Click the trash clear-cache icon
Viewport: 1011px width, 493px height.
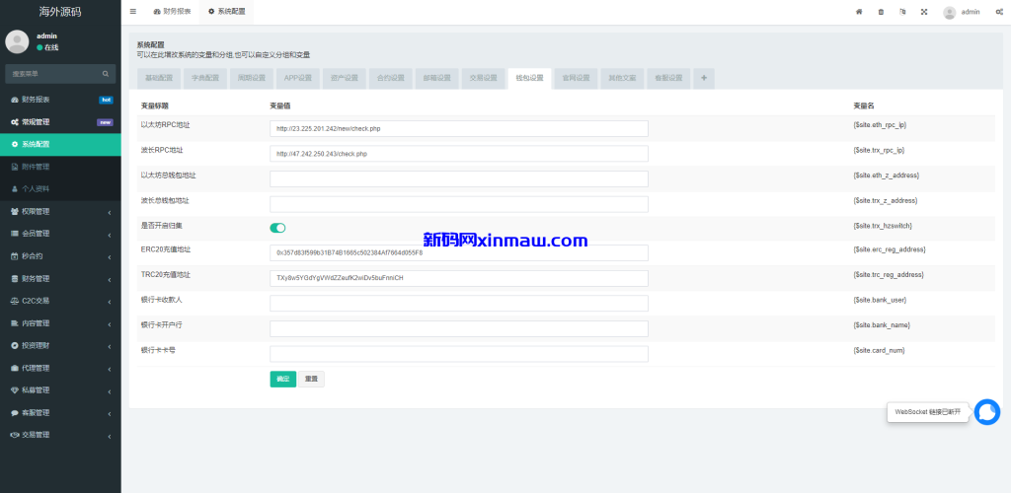tap(881, 12)
